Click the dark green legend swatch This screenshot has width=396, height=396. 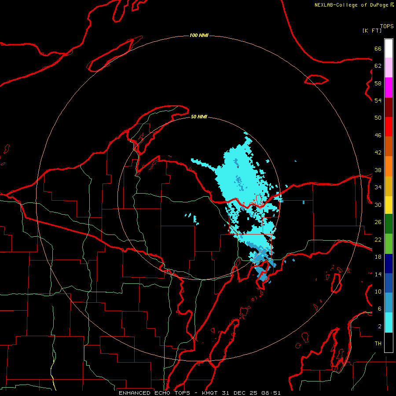[389, 224]
